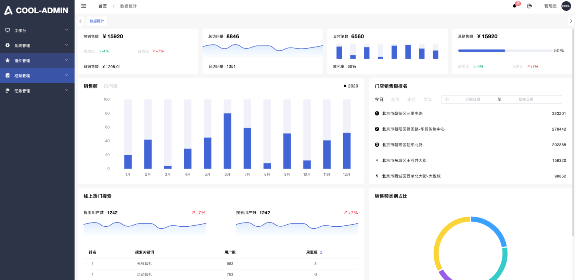
Task: Expand the 系统管理 menu chevron
Action: pos(67,45)
